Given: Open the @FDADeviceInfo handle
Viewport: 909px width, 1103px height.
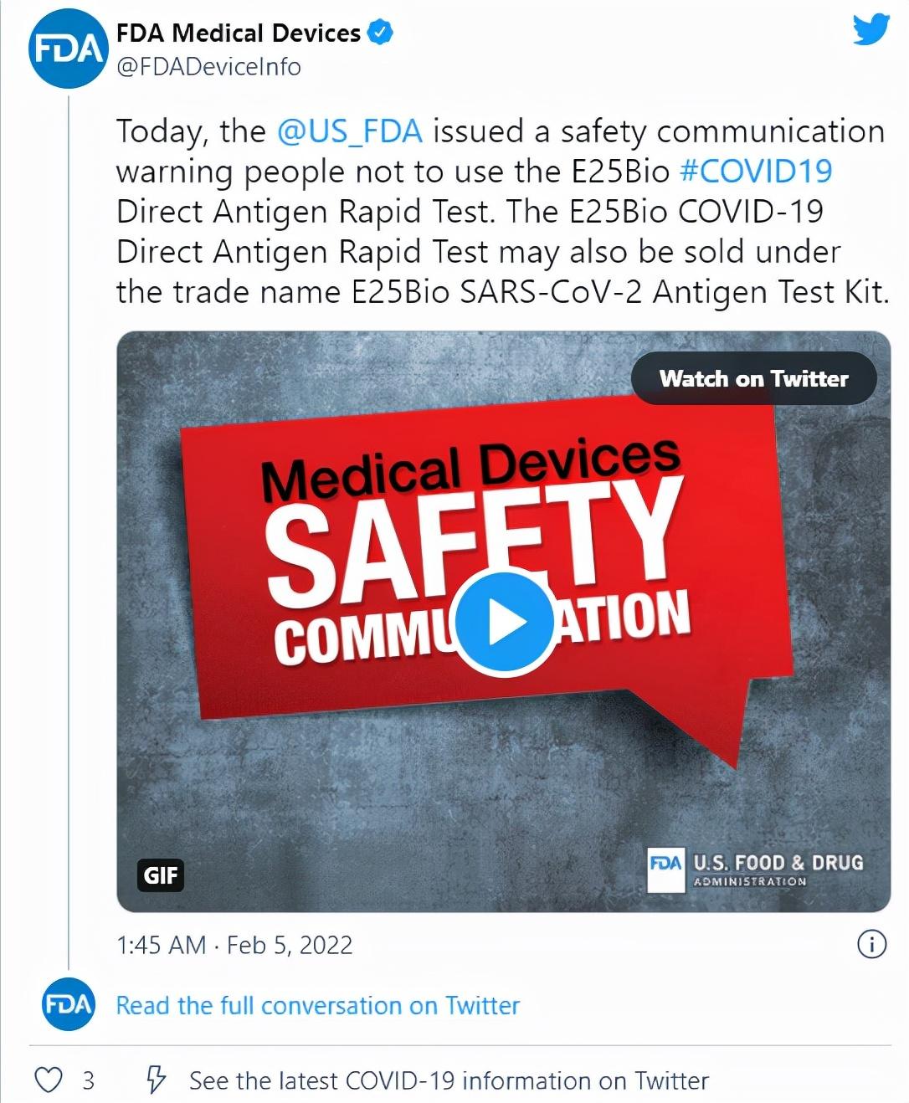Looking at the screenshot, I should click(x=208, y=67).
